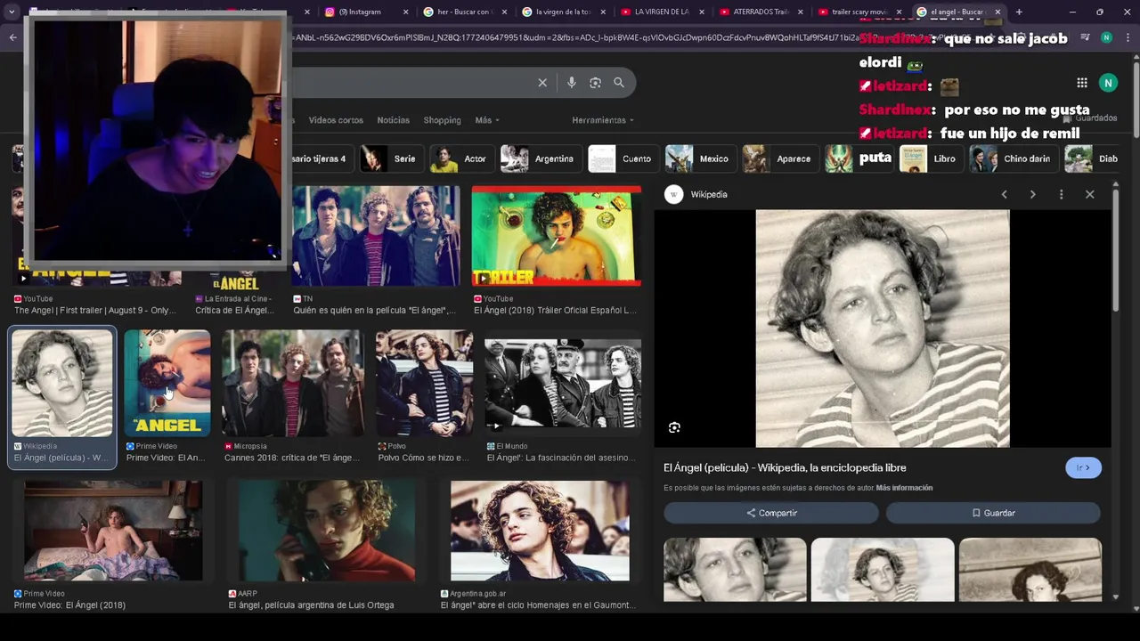Close the 'trailer scary movie' tab
This screenshot has height=641, width=1140.
coord(899,12)
